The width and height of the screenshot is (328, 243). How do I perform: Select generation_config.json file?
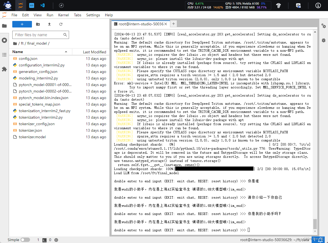[59, 72]
